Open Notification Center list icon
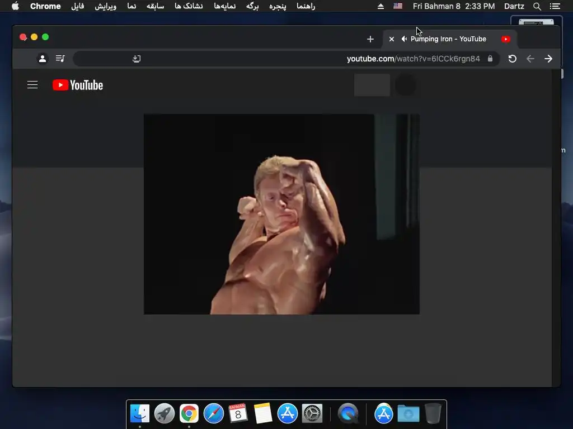The image size is (573, 429). tap(555, 6)
